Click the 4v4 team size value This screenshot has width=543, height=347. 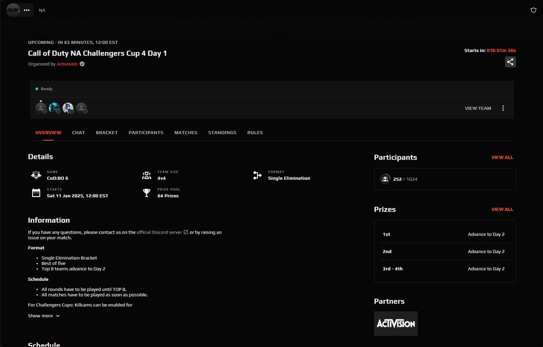pos(161,178)
